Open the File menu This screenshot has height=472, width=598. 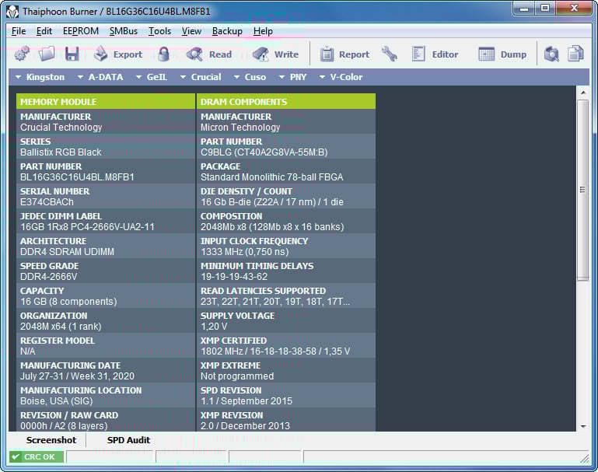tap(19, 31)
